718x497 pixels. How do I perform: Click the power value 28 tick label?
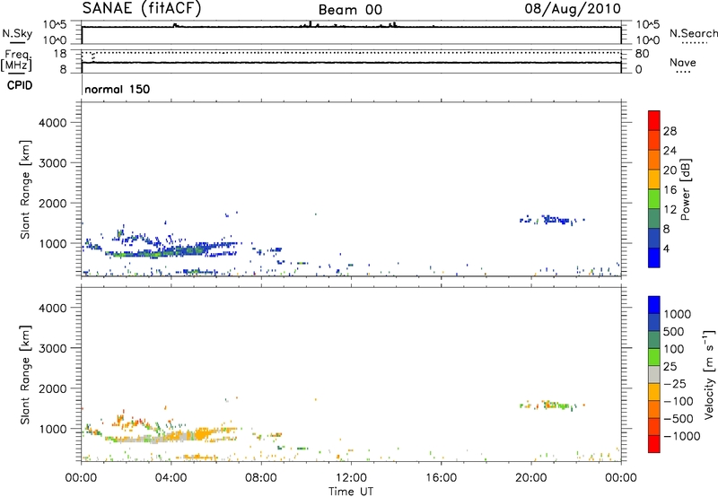coord(670,131)
